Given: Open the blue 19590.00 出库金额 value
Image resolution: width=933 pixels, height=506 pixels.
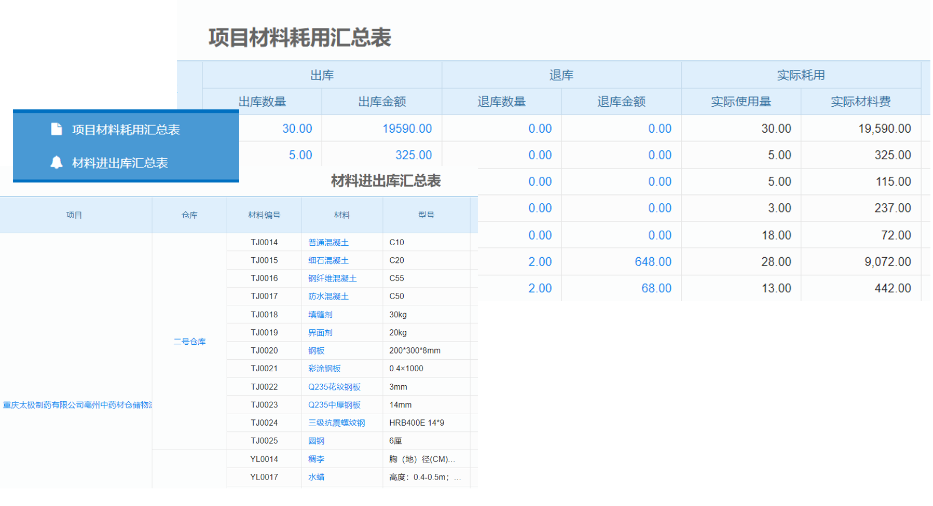Looking at the screenshot, I should (x=406, y=129).
